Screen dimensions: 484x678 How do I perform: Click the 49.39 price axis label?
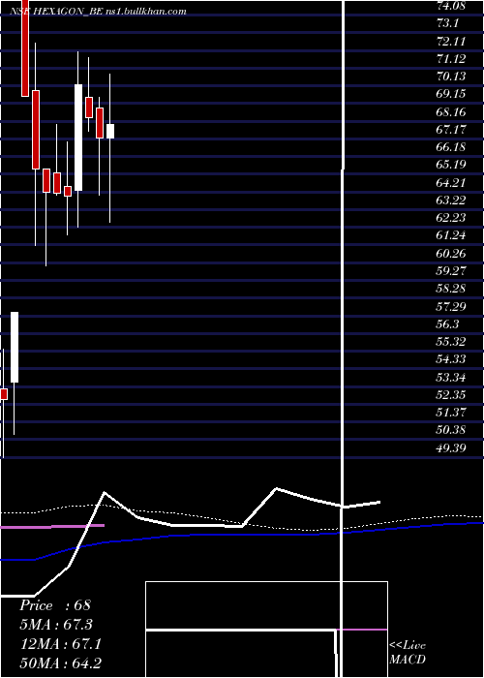coord(452,447)
